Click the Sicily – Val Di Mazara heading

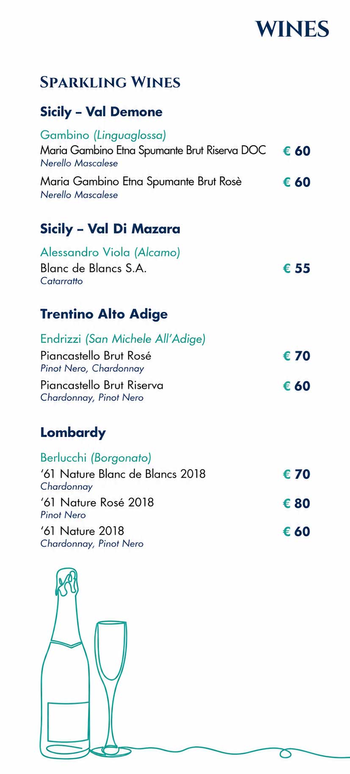(110, 229)
